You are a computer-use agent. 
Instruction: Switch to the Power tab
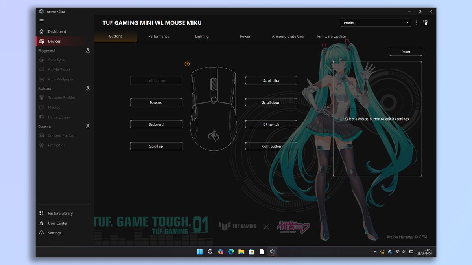click(245, 36)
